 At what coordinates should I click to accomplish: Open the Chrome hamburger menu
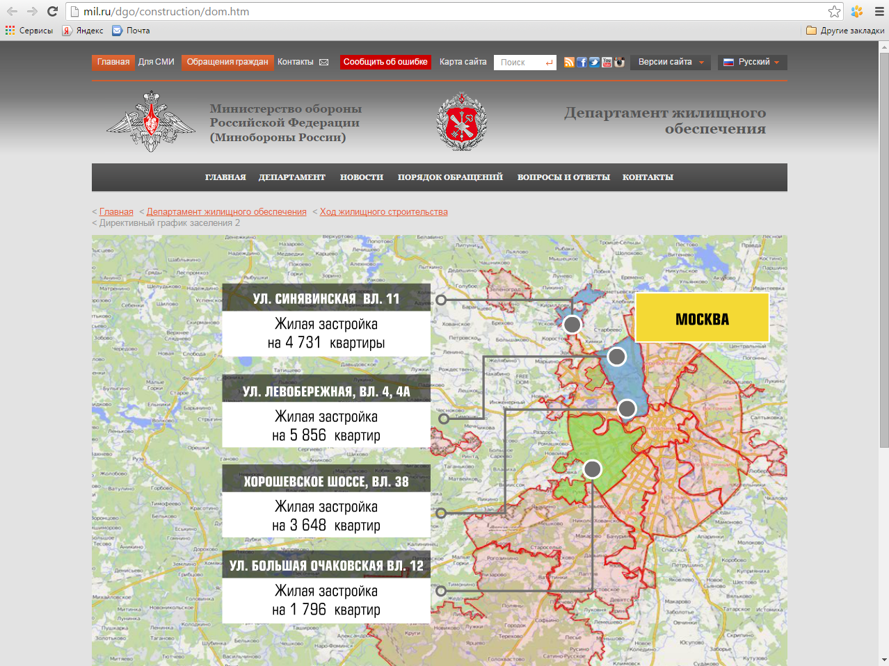click(879, 11)
